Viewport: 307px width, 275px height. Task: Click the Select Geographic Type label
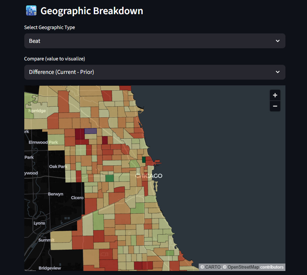click(x=50, y=27)
